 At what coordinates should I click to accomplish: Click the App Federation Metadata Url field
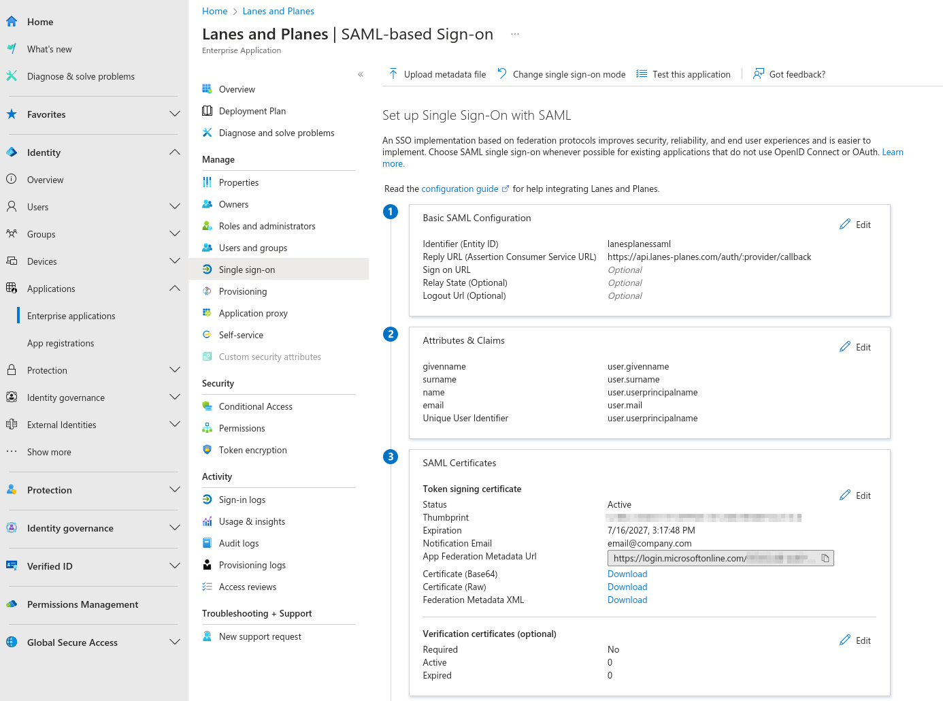721,558
